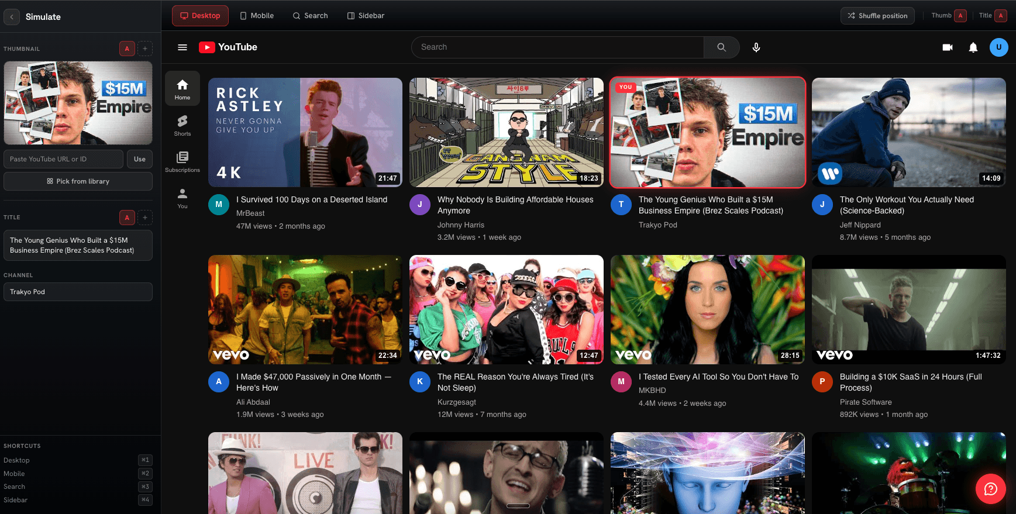Click 'I Made $47,000 Passively' video title
This screenshot has height=514, width=1016.
point(314,382)
